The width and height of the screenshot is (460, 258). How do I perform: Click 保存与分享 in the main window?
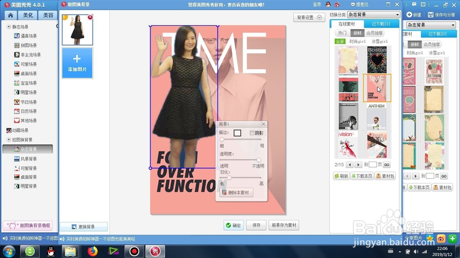coord(442,15)
